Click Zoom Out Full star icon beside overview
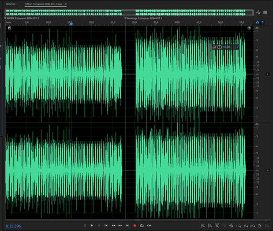This screenshot has width=273, height=231. click(x=259, y=13)
